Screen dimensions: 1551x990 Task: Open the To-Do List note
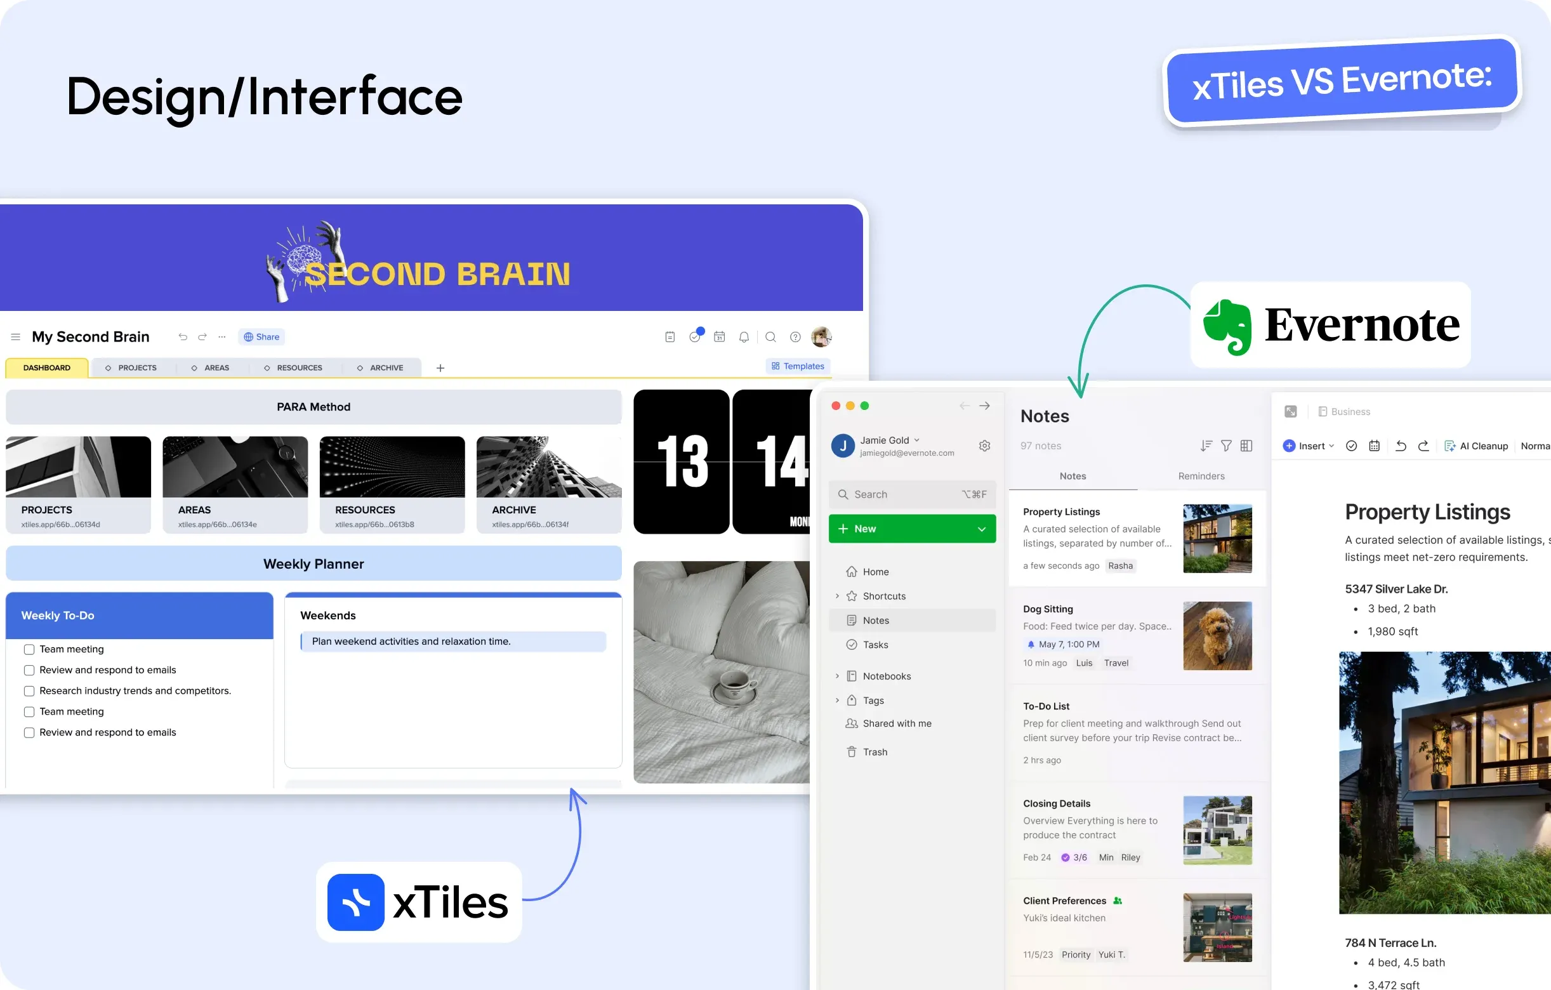click(1137, 732)
